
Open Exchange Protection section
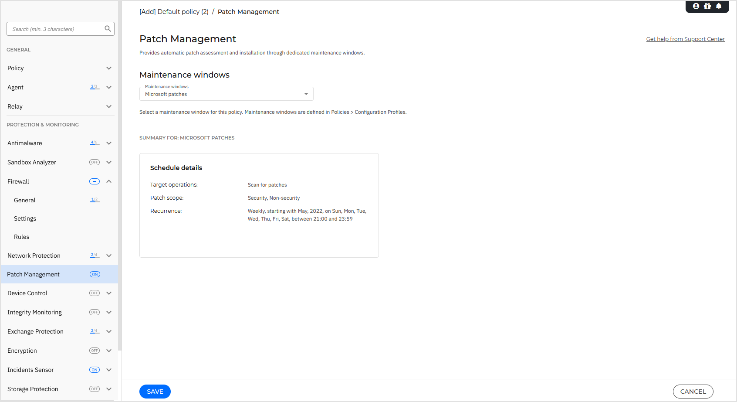click(x=35, y=331)
